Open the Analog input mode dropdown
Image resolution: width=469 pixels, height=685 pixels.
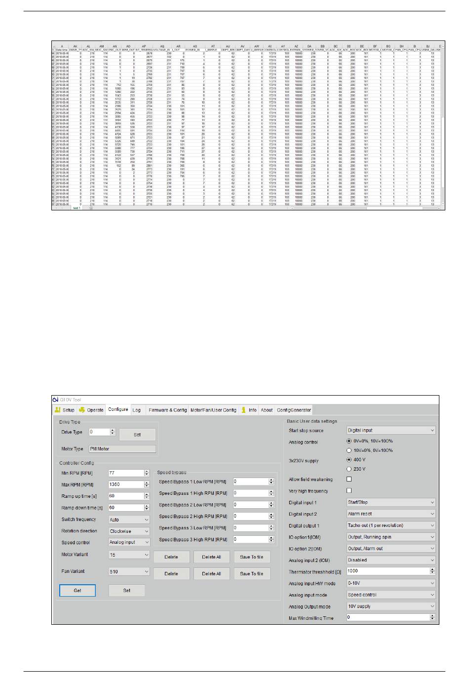pos(391,595)
